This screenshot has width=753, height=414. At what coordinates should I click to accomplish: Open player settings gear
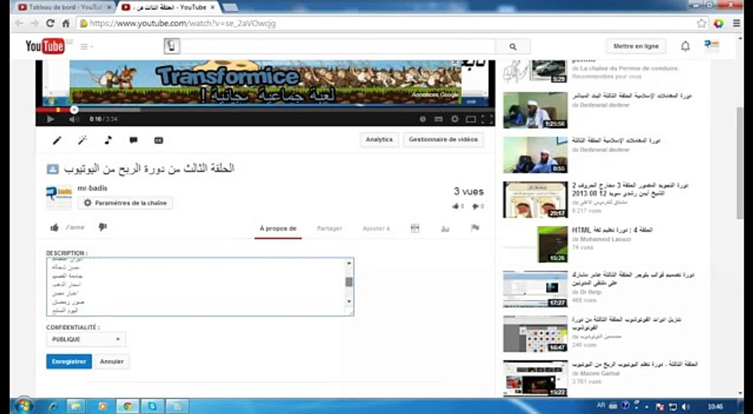coord(454,119)
